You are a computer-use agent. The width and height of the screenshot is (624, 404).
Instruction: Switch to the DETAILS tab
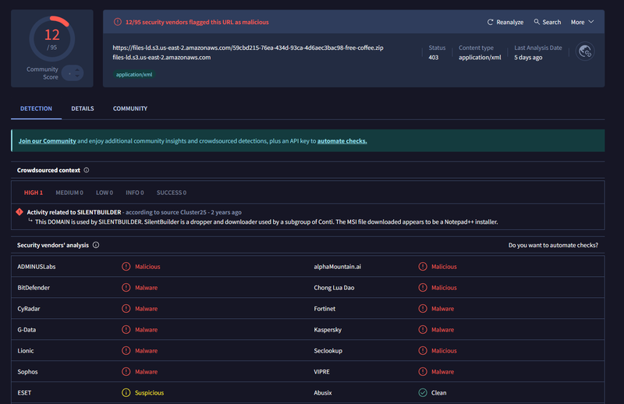click(x=83, y=108)
